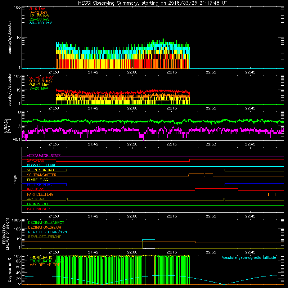Click the DECIMATION_WEIGHT legend label
288x288 pixels.
click(x=46, y=227)
